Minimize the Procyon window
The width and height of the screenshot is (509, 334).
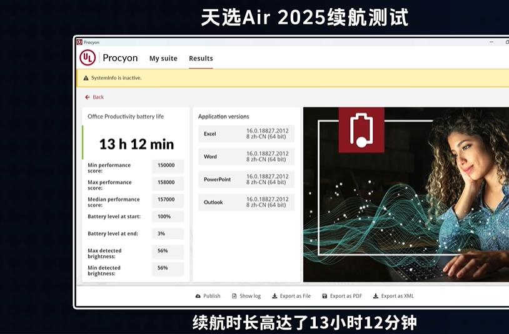[x=491, y=42]
